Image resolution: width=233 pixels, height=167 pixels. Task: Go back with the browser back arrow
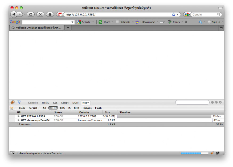pyautogui.click(x=14, y=14)
